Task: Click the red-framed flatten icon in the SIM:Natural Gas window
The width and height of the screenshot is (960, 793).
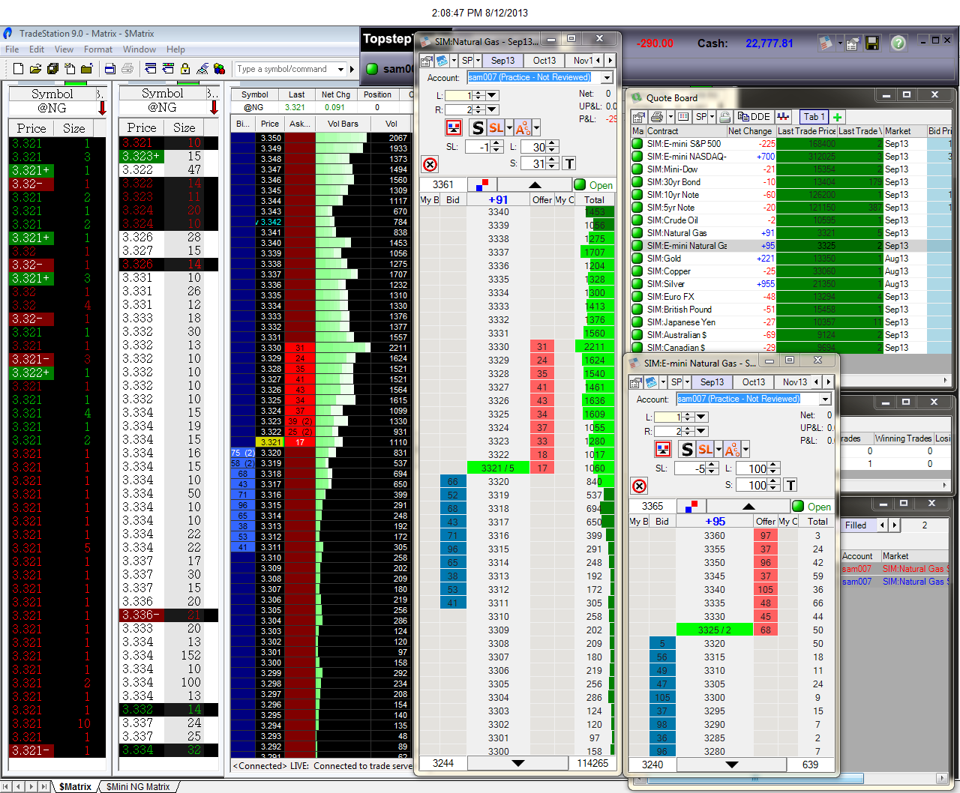Action: [x=454, y=127]
